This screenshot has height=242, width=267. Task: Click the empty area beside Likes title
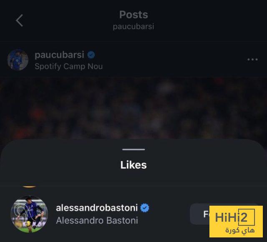[204, 165]
